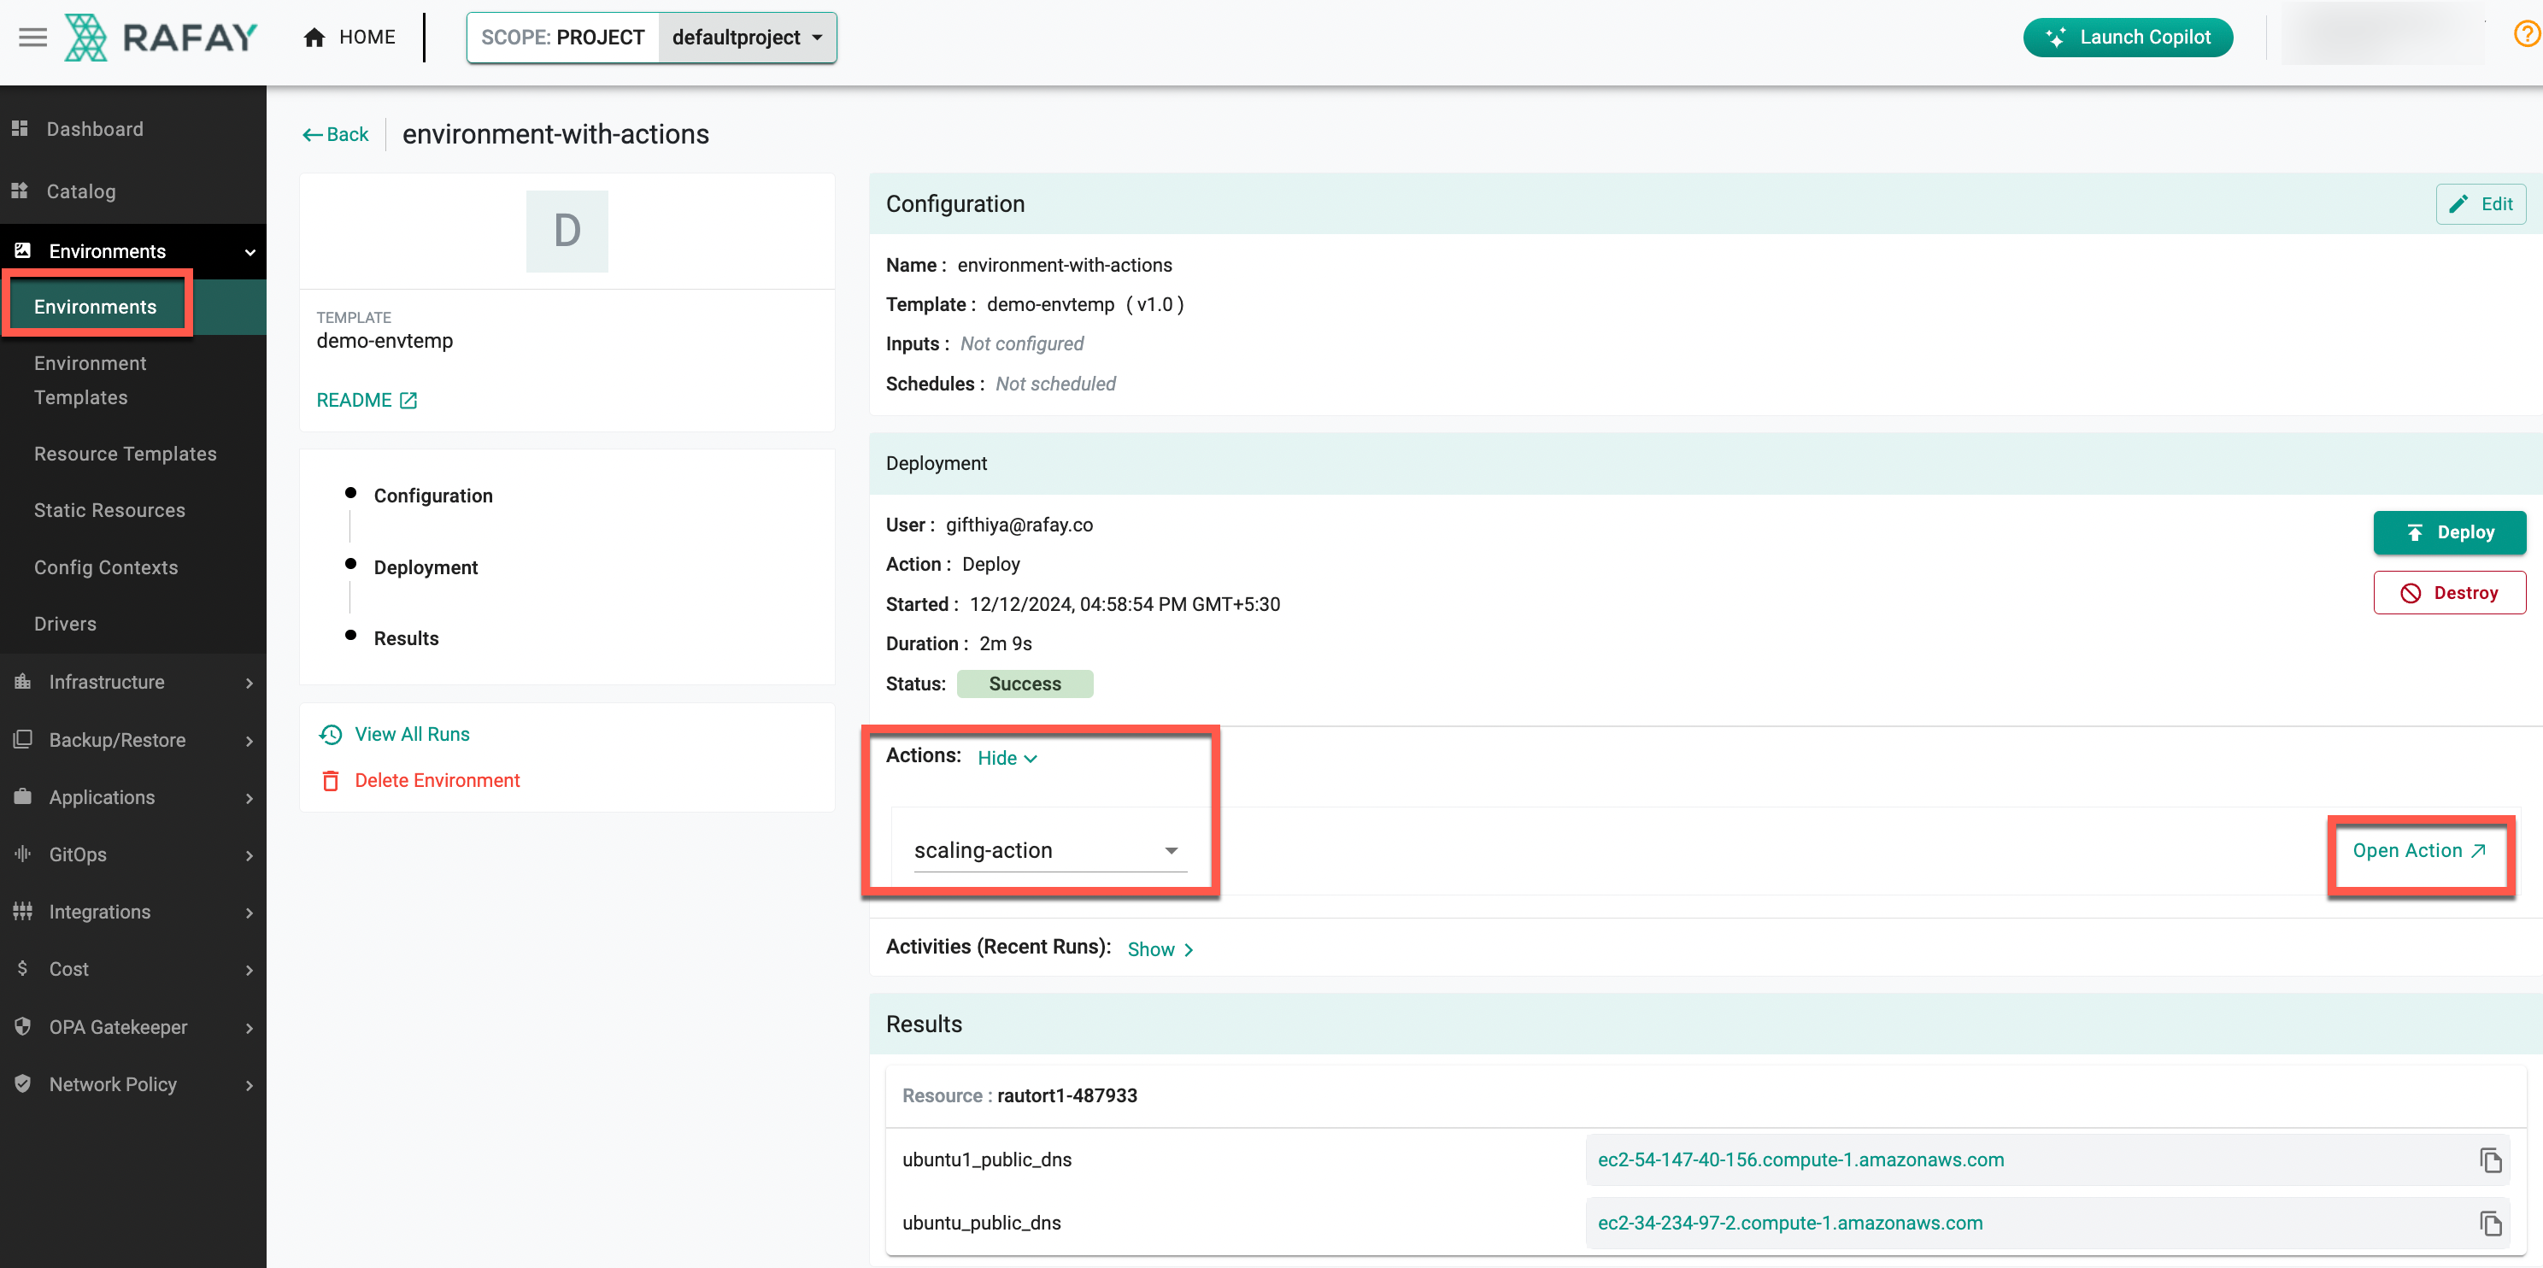
Task: Expand the Network Policy menu
Action: point(250,1085)
